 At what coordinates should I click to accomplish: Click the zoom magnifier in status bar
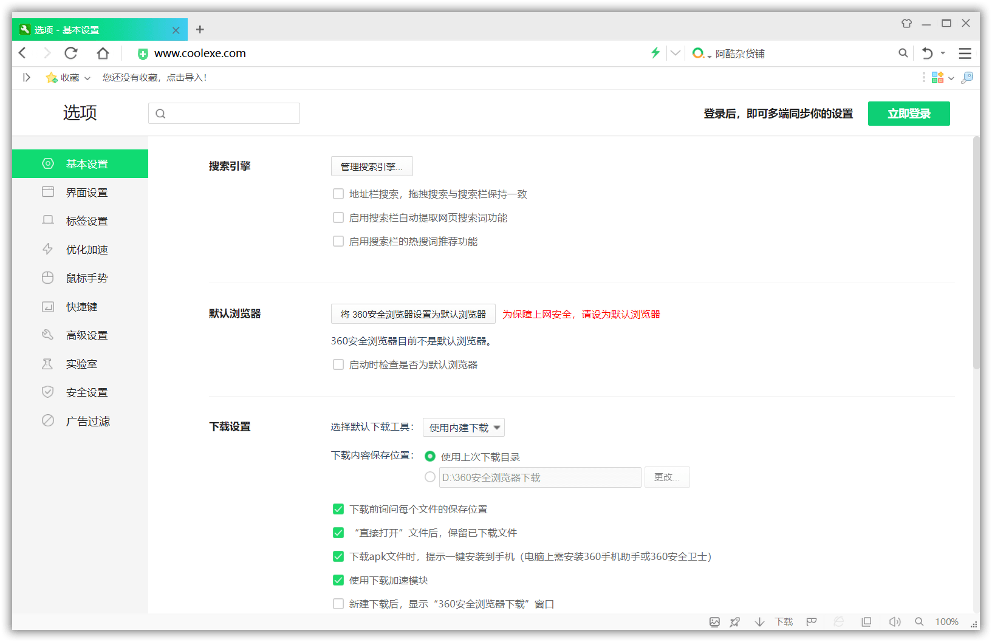[x=919, y=621]
